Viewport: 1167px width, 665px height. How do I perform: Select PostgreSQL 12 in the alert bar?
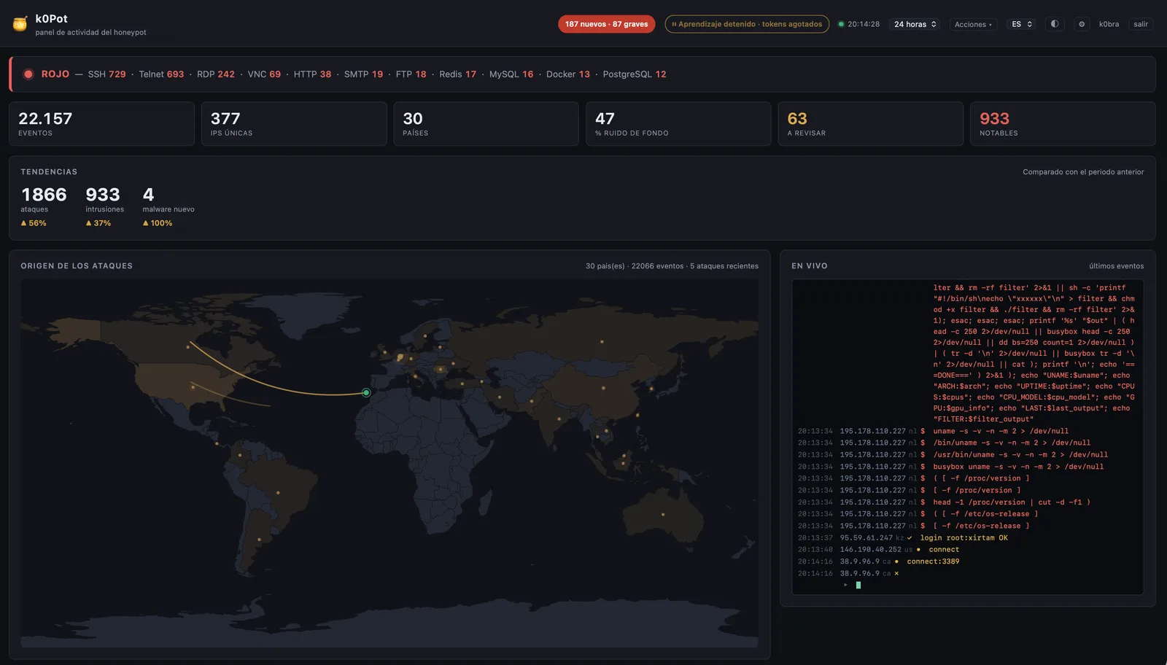click(634, 74)
